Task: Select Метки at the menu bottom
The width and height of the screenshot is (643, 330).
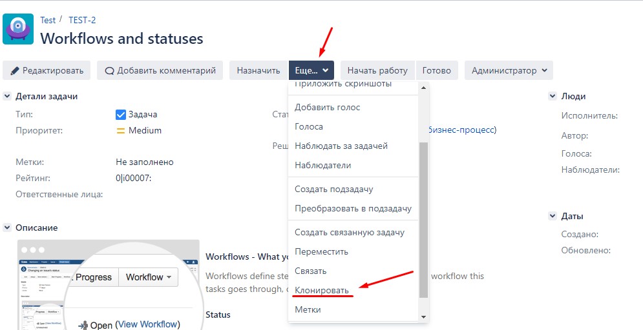Action: point(353,309)
